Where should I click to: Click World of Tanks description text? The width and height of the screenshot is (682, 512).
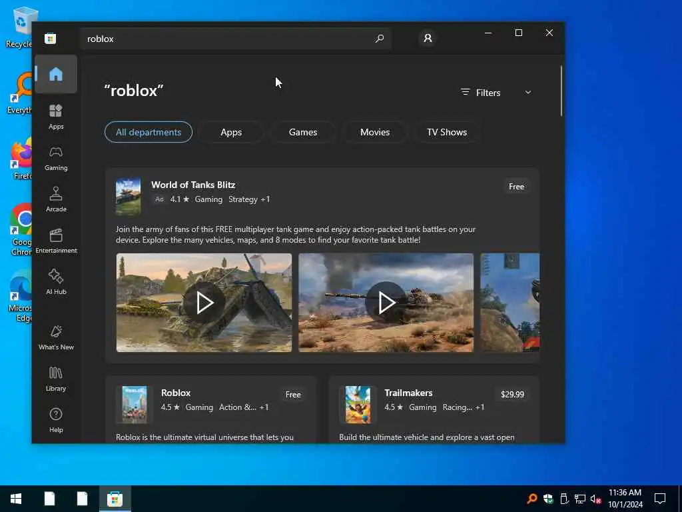click(295, 234)
